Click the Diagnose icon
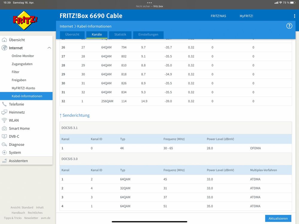 (4, 144)
